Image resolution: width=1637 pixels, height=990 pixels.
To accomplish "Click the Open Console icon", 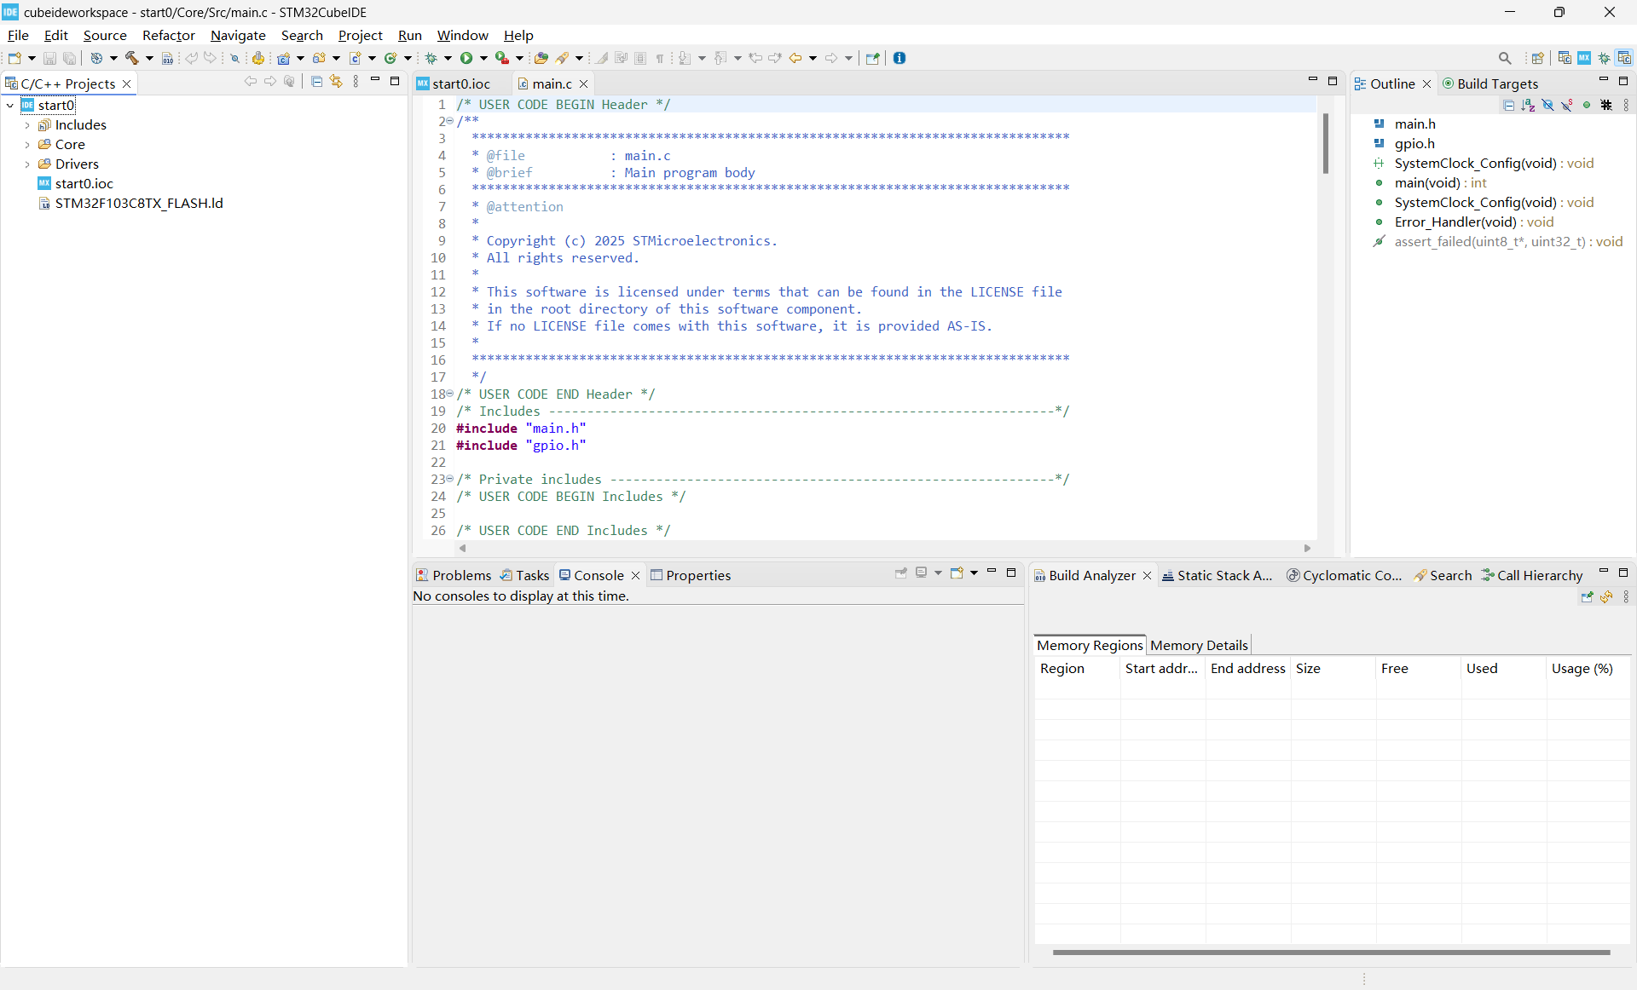I will [957, 573].
